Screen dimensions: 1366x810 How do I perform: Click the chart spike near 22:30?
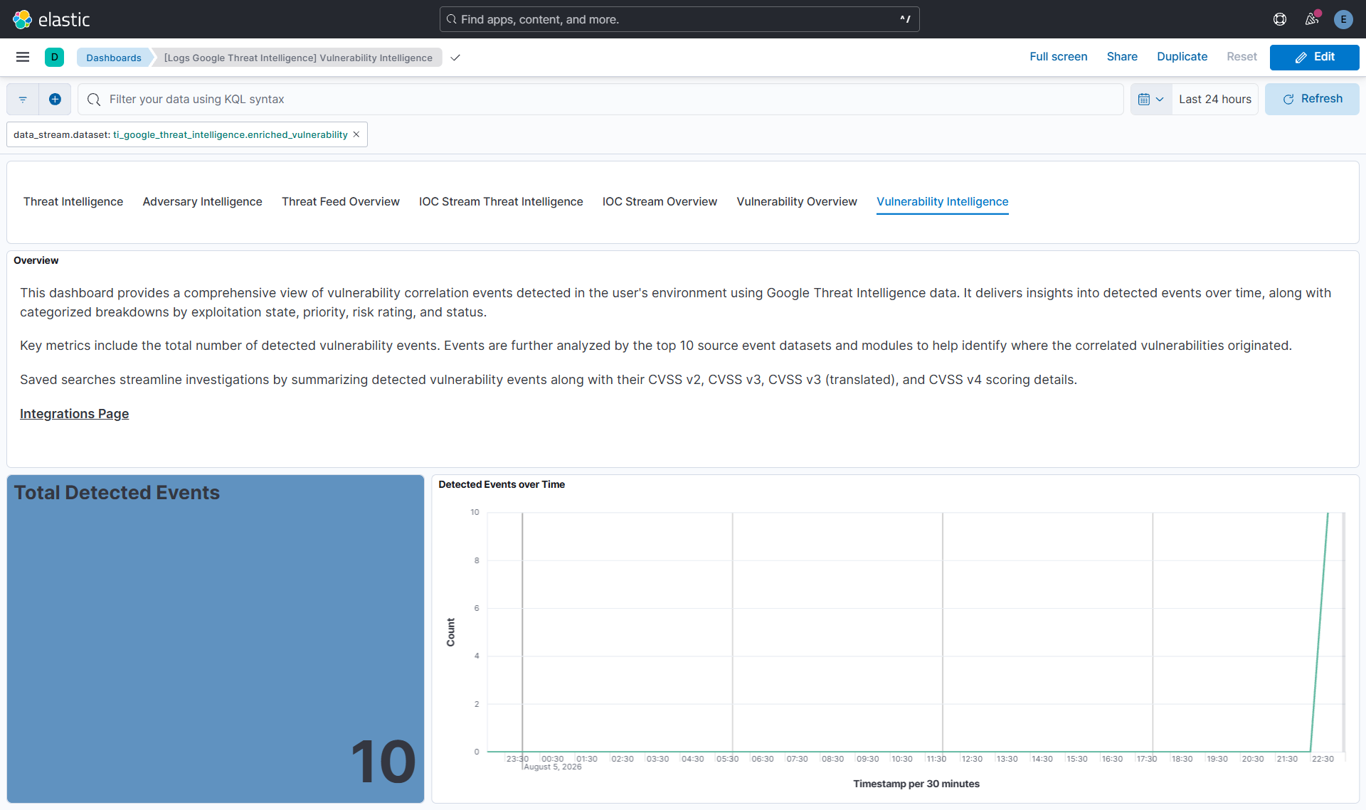click(x=1320, y=632)
